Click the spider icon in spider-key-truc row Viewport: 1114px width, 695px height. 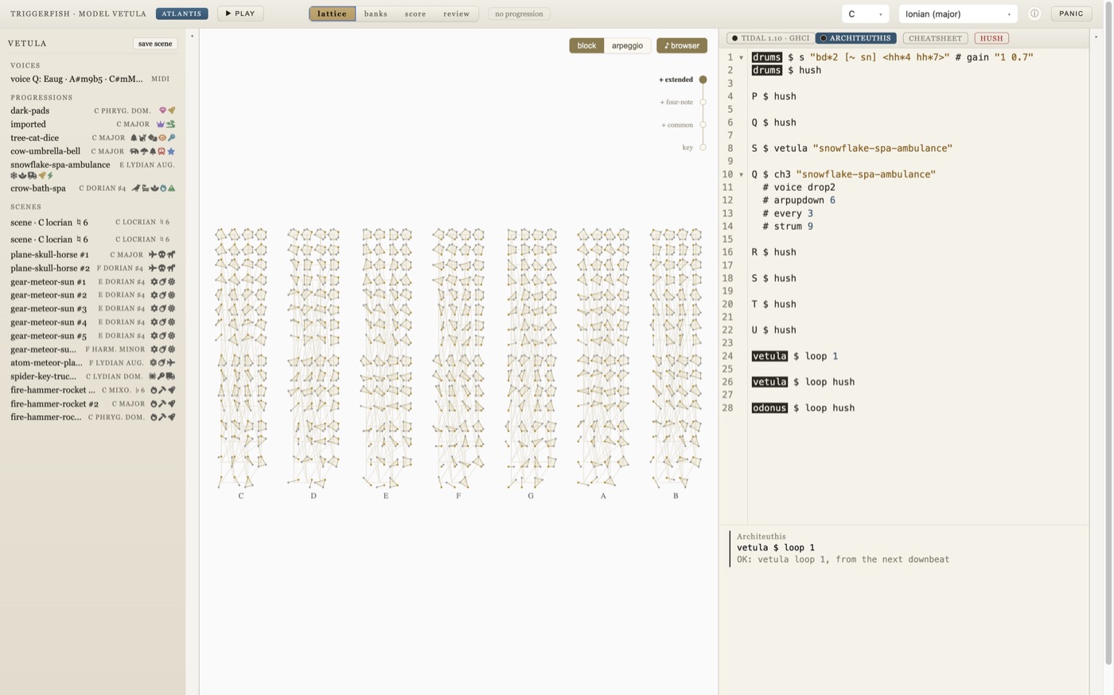click(x=153, y=376)
